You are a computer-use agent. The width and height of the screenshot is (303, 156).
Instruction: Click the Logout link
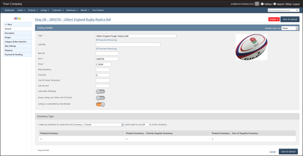pos(296,4)
